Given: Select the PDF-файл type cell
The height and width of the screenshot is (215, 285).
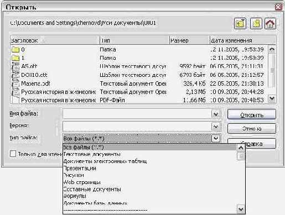Looking at the screenshot, I should 112,100.
